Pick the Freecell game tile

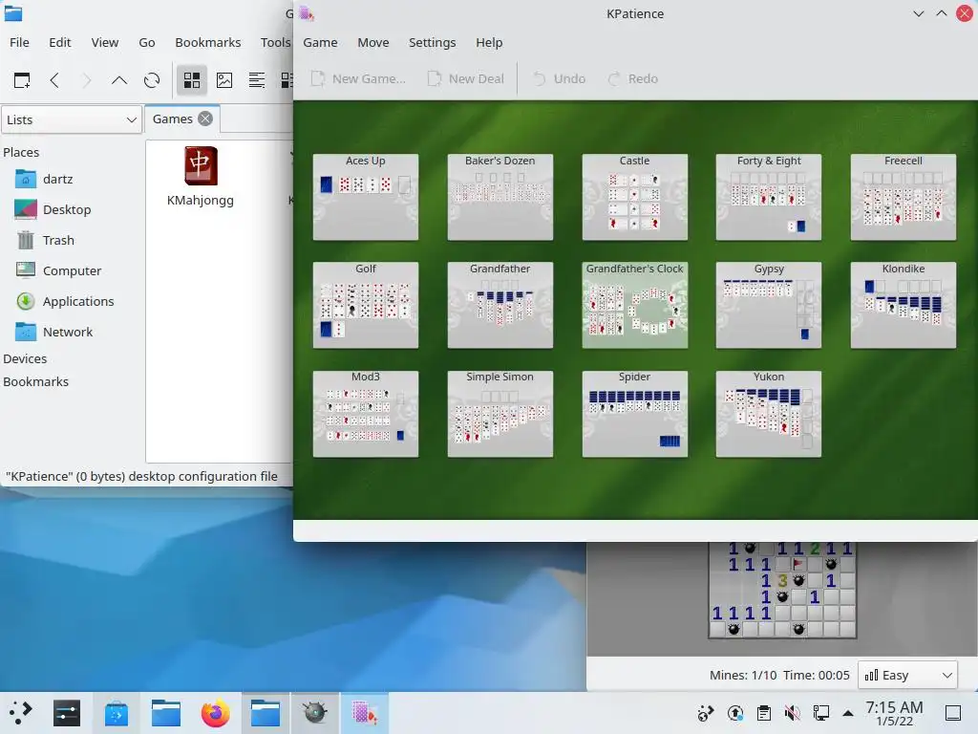click(x=904, y=197)
